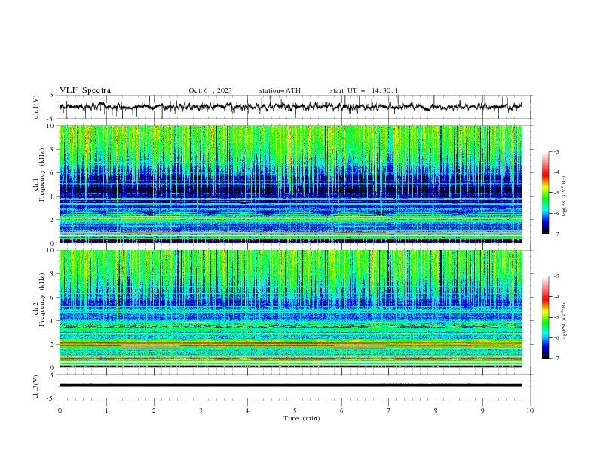Click time axis tick label "5"
This screenshot has height=461, width=597.
(295, 411)
